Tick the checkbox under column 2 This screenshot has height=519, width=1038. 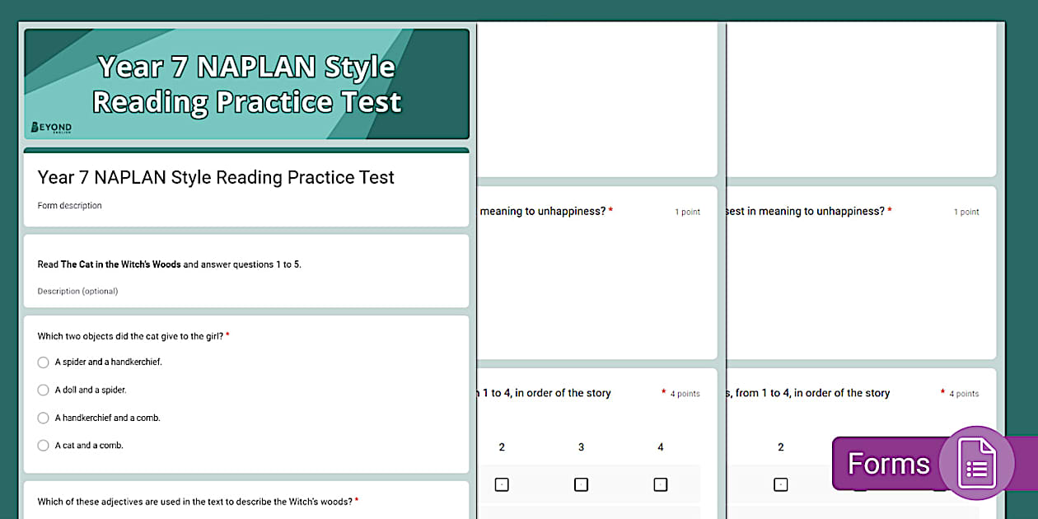coord(502,484)
